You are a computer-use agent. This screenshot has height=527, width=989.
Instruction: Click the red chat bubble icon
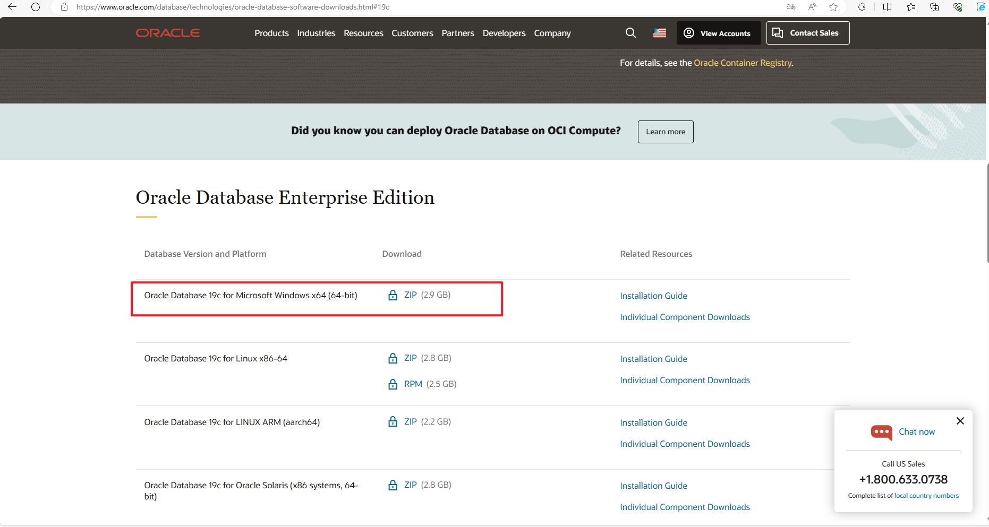point(882,433)
